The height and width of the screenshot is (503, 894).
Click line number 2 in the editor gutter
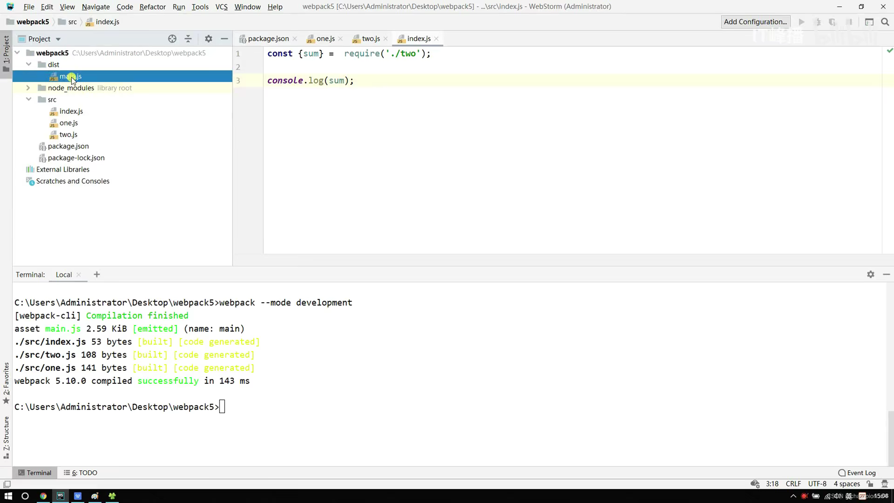tap(238, 67)
